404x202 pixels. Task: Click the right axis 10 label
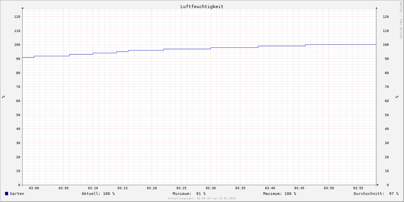tap(387, 171)
